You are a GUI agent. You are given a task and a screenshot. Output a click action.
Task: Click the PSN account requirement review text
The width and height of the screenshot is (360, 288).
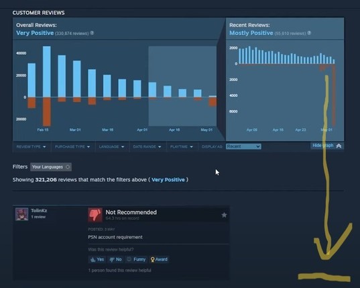click(115, 237)
